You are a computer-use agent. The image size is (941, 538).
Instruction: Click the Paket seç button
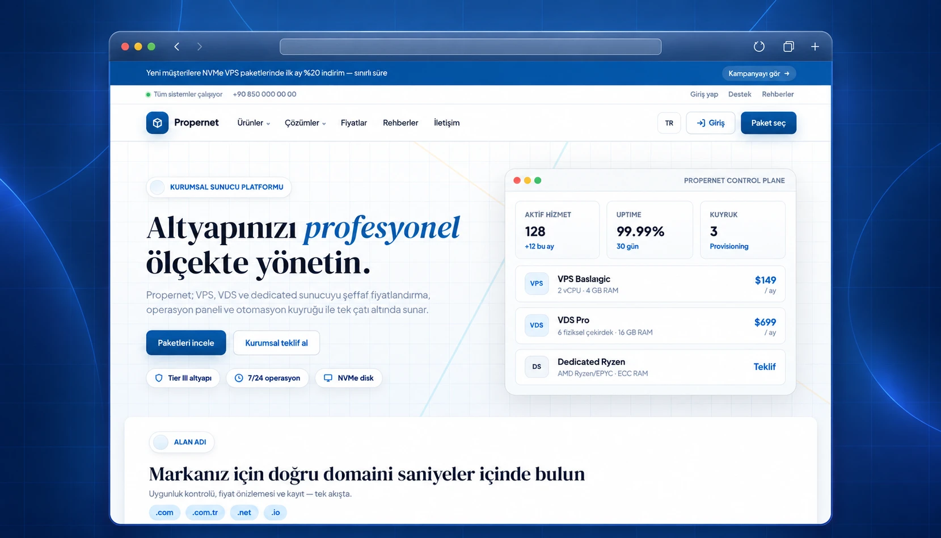tap(769, 123)
